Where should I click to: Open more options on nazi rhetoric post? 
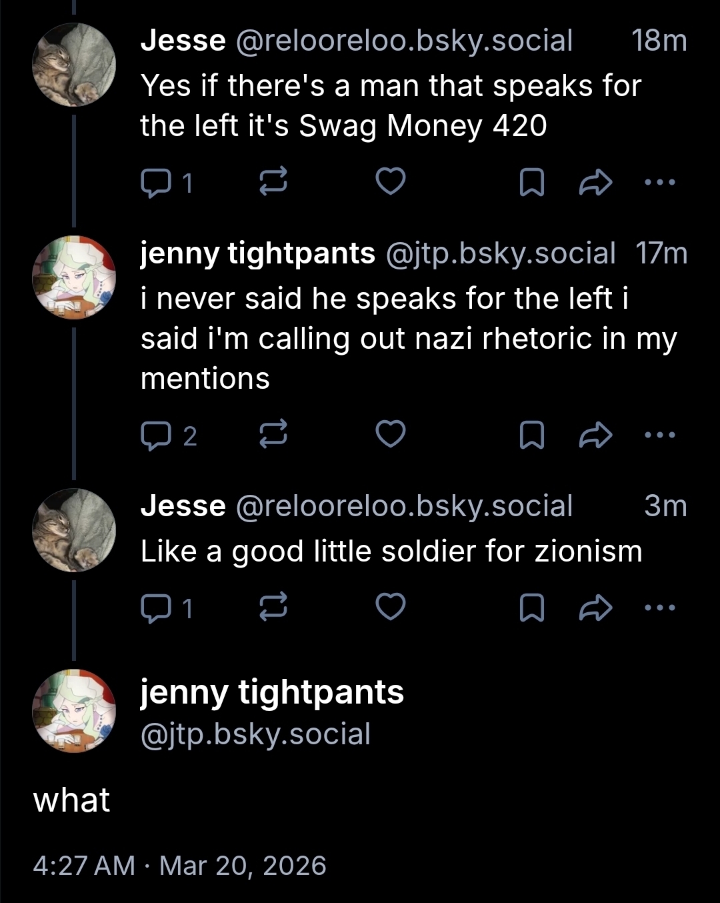(x=660, y=435)
